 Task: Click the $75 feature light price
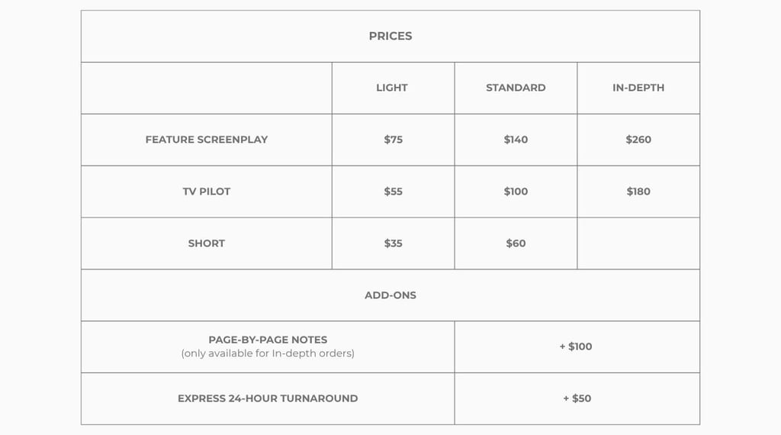pyautogui.click(x=393, y=140)
